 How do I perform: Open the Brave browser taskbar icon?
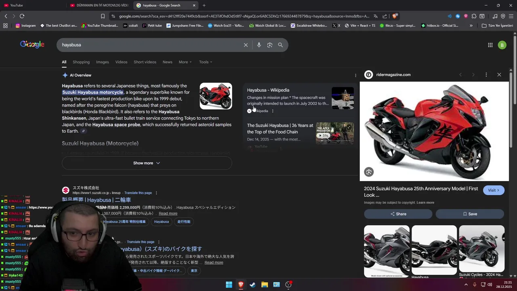[x=241, y=285]
